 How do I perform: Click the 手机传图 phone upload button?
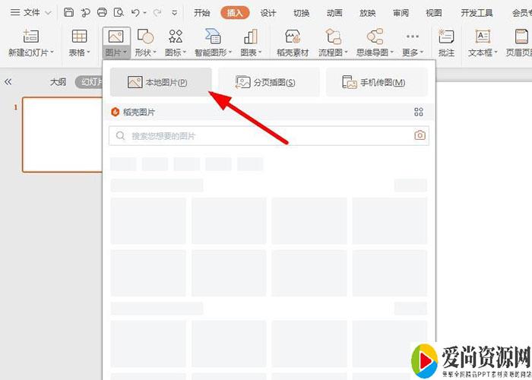[x=376, y=82]
